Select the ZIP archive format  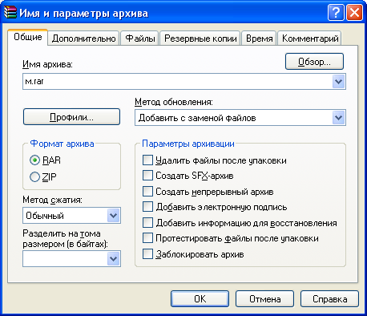pos(34,176)
